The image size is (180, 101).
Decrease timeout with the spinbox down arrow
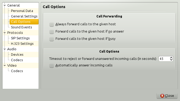click(171, 60)
